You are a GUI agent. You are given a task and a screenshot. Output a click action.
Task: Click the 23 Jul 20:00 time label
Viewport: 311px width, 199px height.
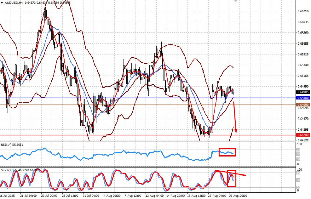pyautogui.click(x=49, y=196)
